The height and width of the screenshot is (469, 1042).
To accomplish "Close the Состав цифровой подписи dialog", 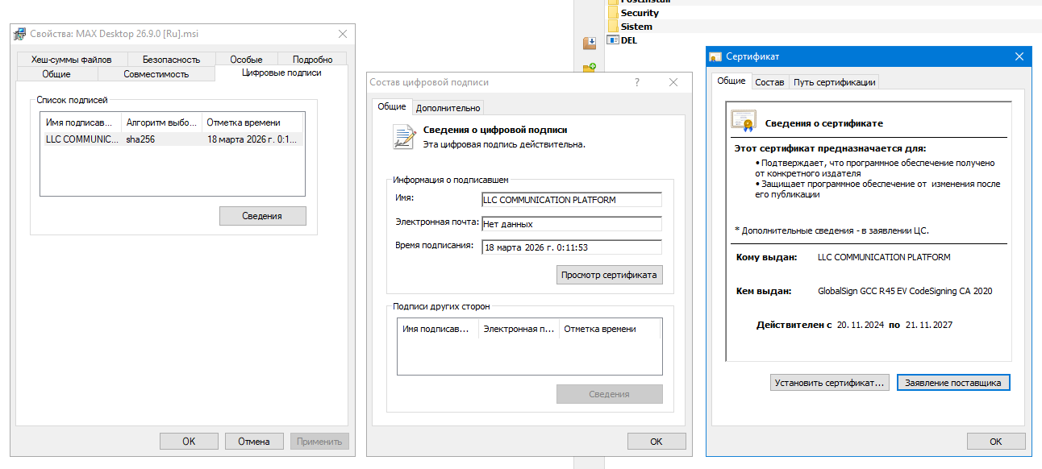I will click(x=673, y=82).
